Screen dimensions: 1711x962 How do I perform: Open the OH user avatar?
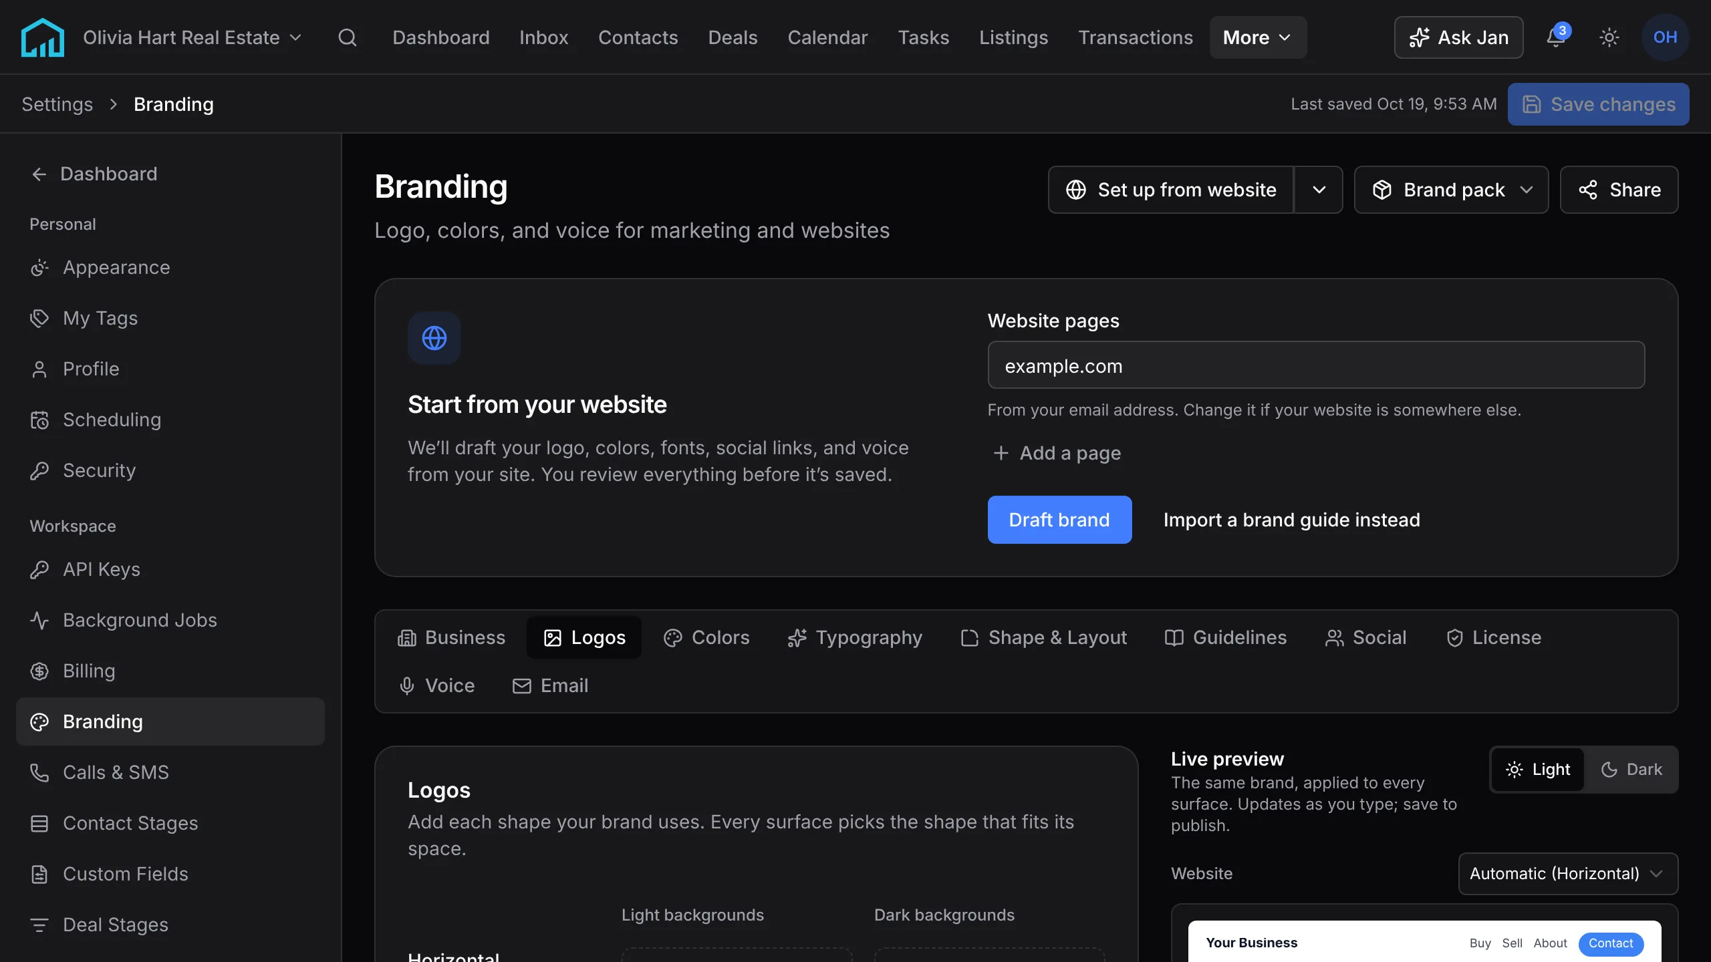[x=1665, y=37]
